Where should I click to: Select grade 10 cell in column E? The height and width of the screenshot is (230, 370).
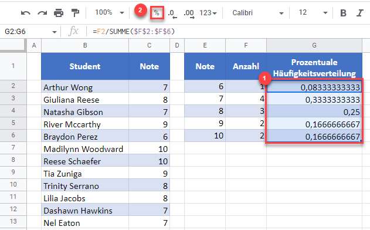pos(205,136)
